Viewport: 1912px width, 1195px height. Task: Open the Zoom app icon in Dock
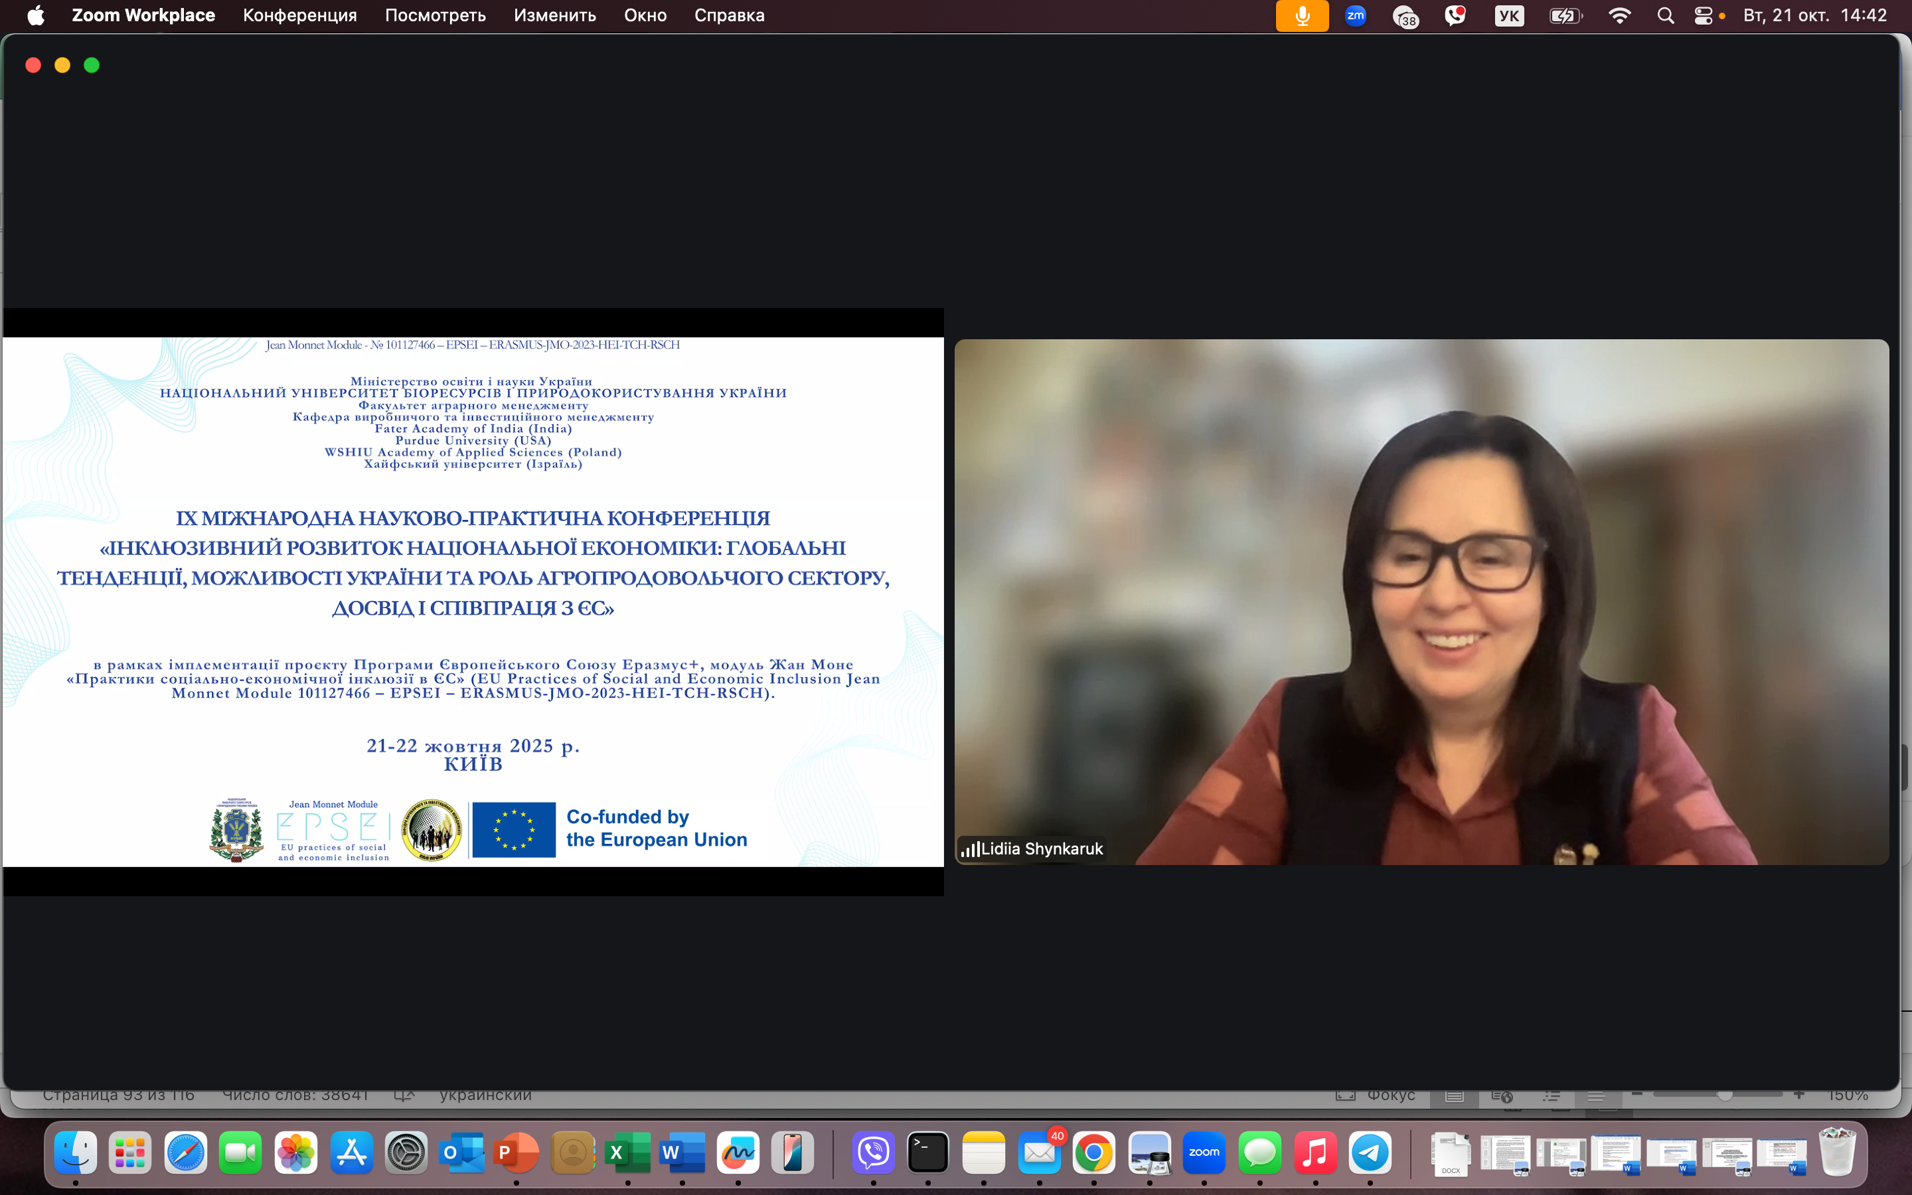(x=1203, y=1153)
